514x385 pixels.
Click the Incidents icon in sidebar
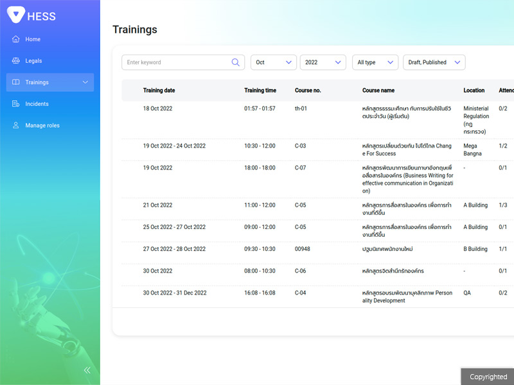[x=16, y=104]
